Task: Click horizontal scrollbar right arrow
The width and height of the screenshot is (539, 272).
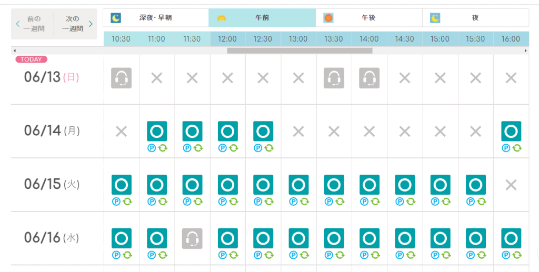Action: click(x=525, y=51)
